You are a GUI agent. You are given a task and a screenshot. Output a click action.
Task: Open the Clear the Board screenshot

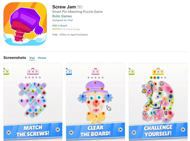96,102
